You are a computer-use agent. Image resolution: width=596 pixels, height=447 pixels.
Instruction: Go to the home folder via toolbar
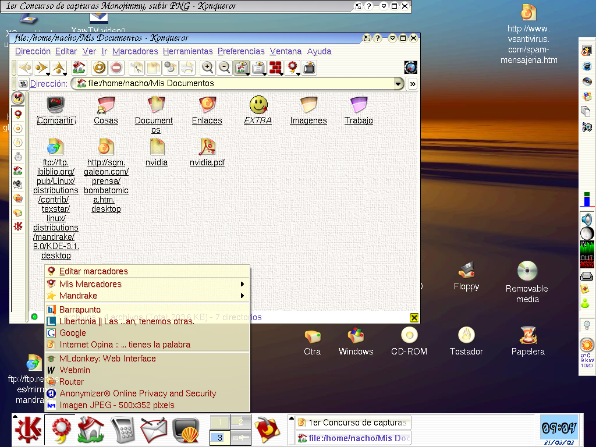coord(79,68)
